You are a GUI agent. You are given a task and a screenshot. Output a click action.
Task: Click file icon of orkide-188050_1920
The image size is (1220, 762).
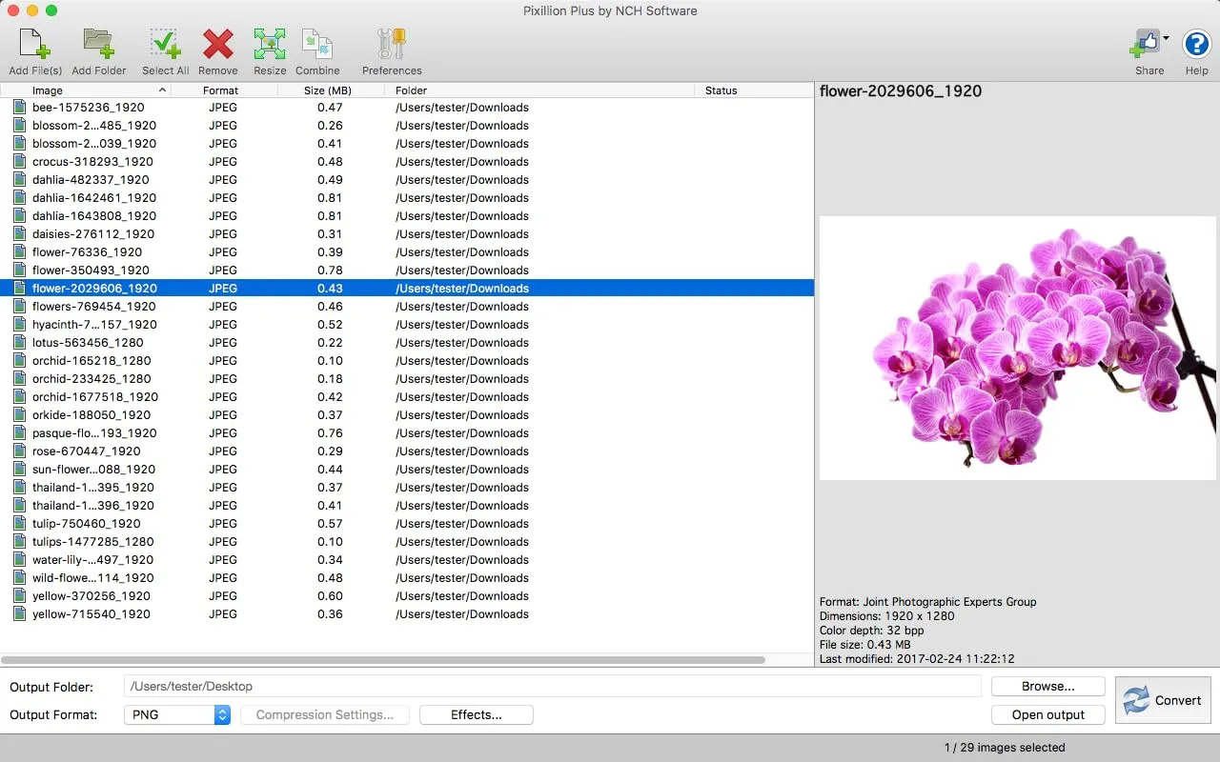point(19,415)
